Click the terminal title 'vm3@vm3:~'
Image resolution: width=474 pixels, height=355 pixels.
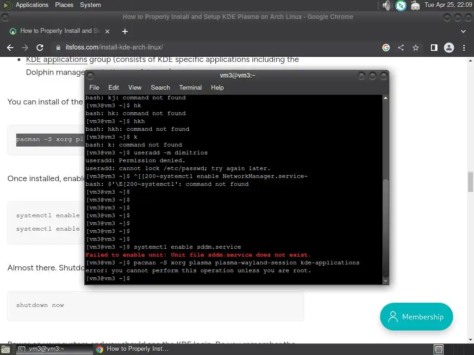coord(237,75)
